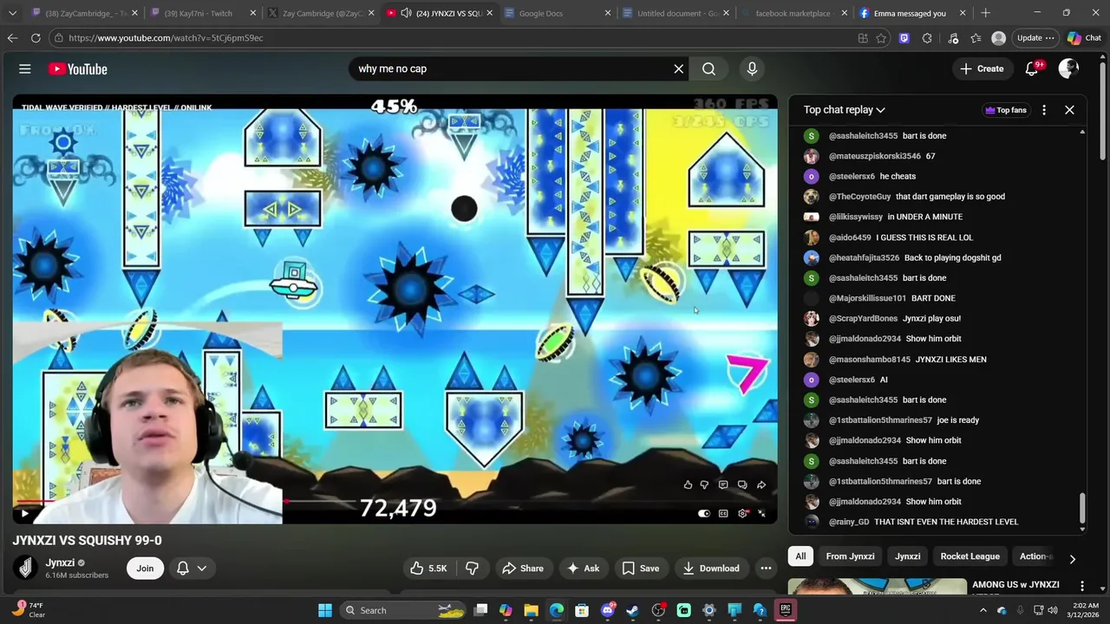Expand the Top chat replay dropdown
1110x624 pixels.
[844, 110]
